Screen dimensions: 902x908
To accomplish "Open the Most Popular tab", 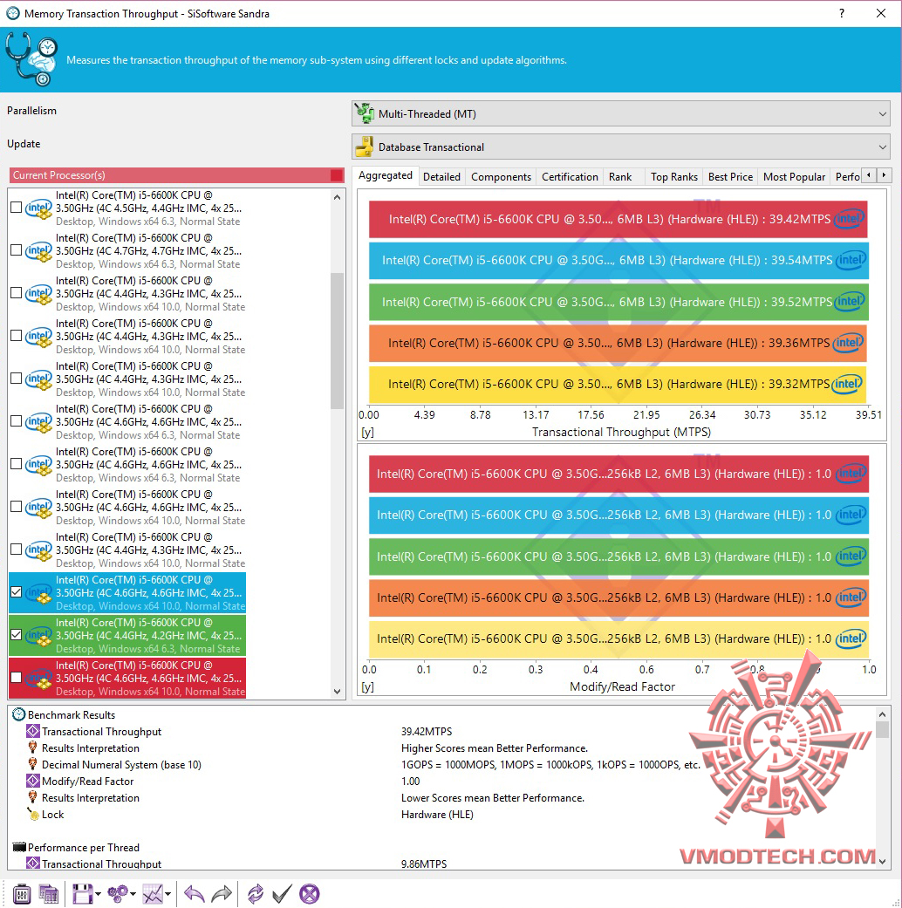I will pos(794,176).
